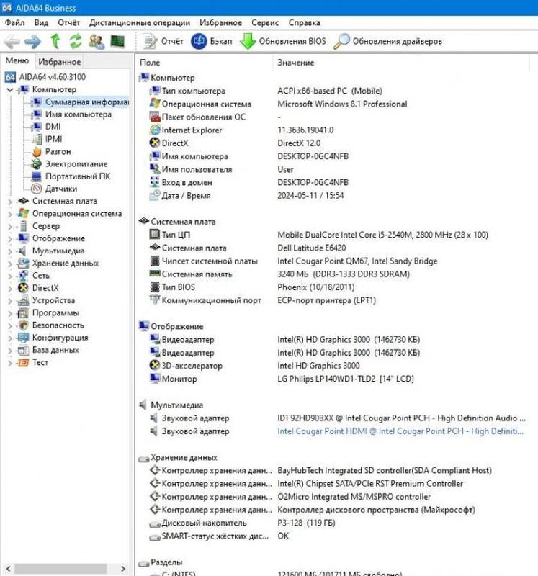The image size is (538, 576).
Task: Click the green Refresh arrows toolbar icon
Action: point(76,42)
